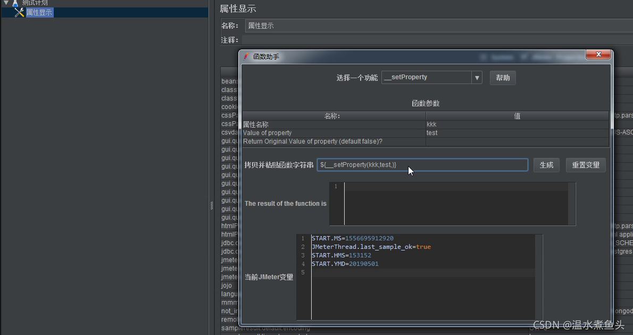This screenshot has width=633, height=335.
Task: Click the 注释 field in 属性显示 panel
Action: pos(437,40)
